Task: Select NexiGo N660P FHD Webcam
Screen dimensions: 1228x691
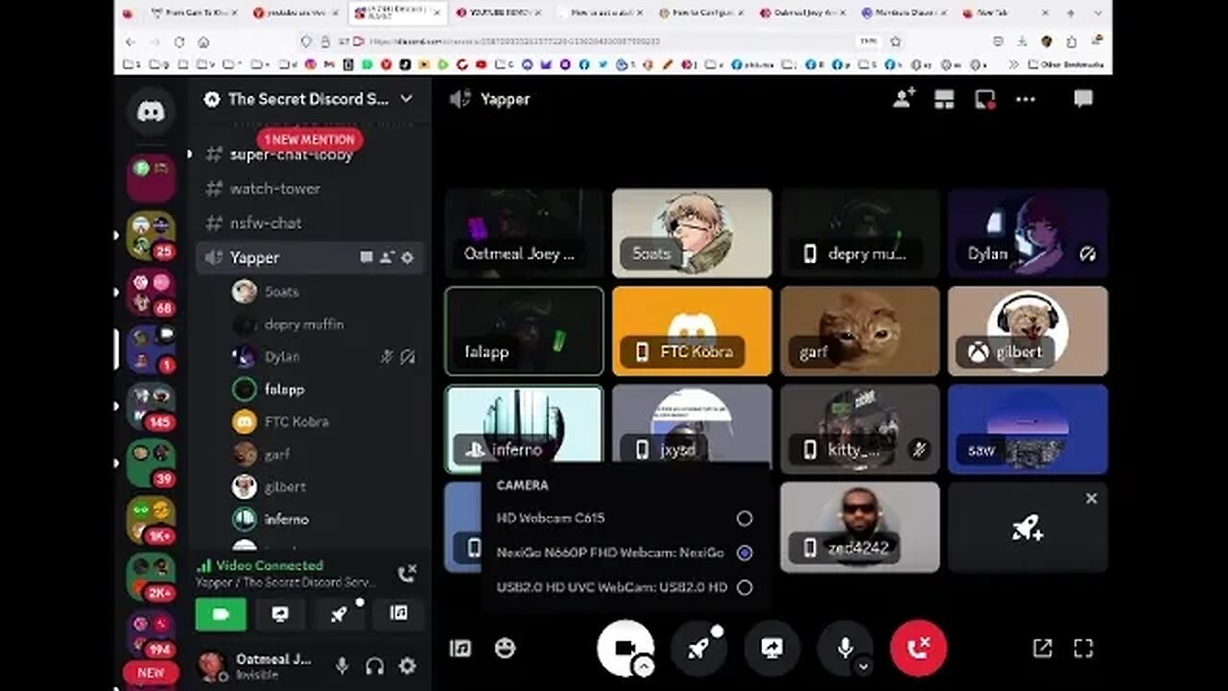Action: tap(625, 553)
